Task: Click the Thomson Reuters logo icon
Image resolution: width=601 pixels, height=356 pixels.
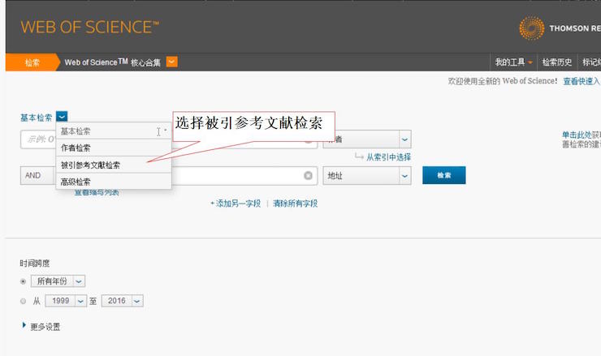Action: [x=532, y=28]
